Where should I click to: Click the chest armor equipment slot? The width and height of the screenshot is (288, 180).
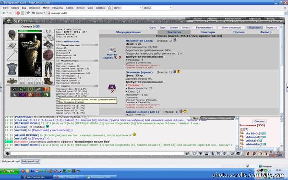pos(12,70)
